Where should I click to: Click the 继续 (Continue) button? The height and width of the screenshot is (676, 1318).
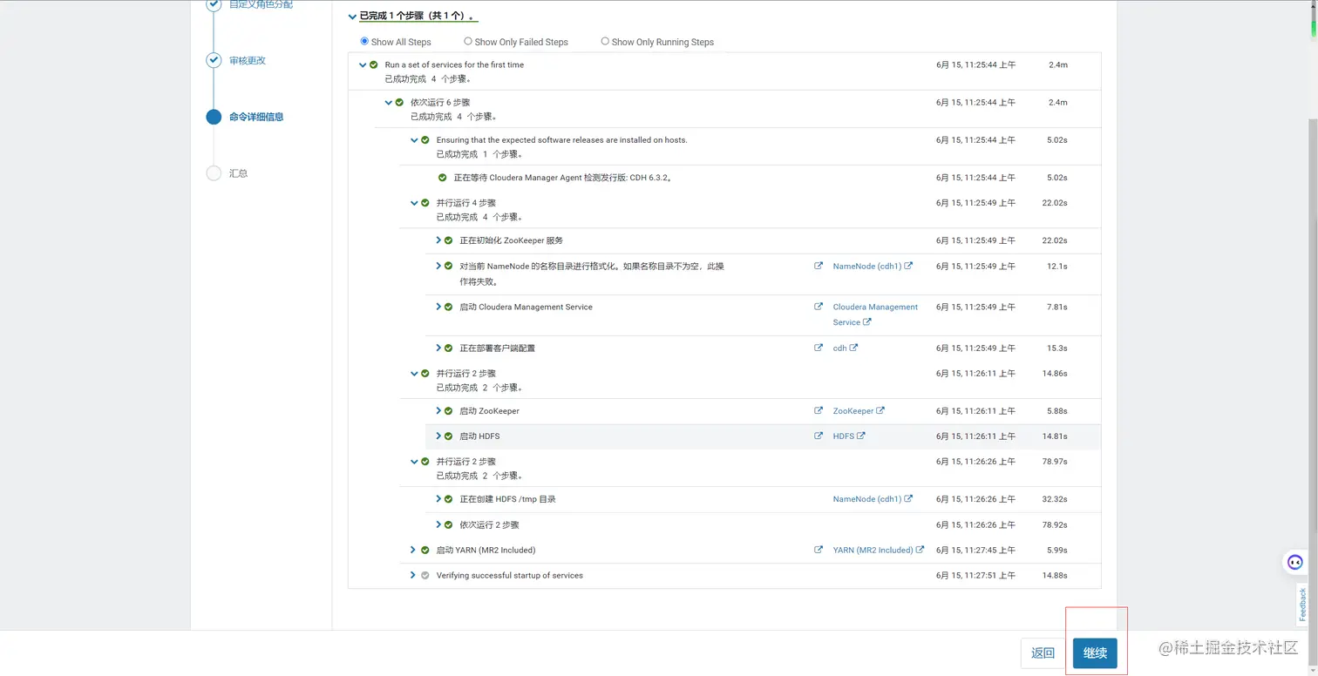[1095, 652]
